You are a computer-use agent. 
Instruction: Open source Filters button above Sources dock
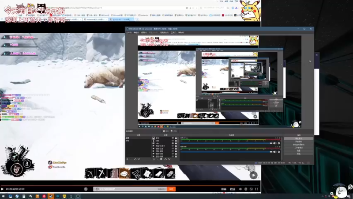click(x=173, y=131)
